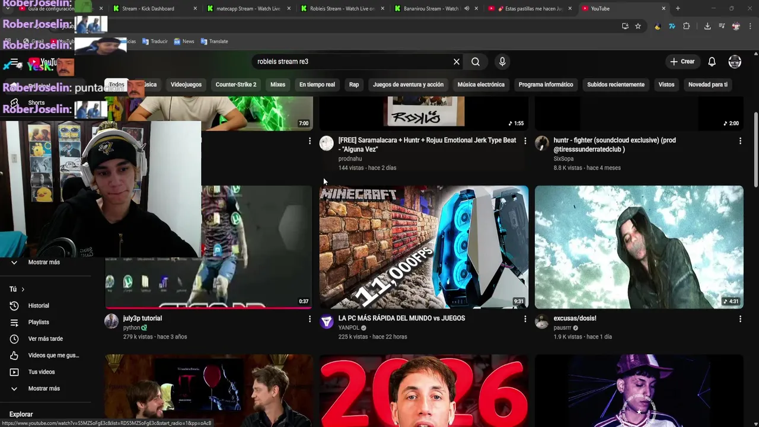Select the Rap filter chip
The image size is (759, 427).
tap(354, 84)
